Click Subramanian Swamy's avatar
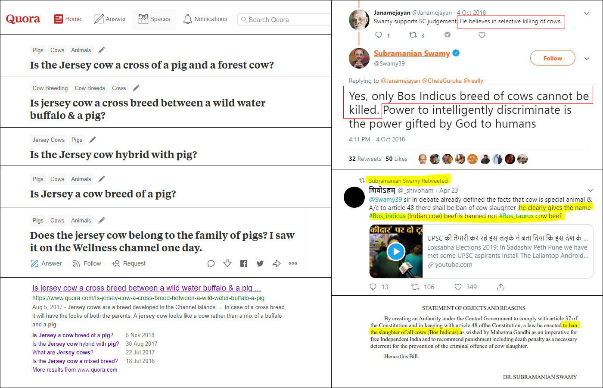Viewport: 603px width, 388px height. tap(359, 58)
